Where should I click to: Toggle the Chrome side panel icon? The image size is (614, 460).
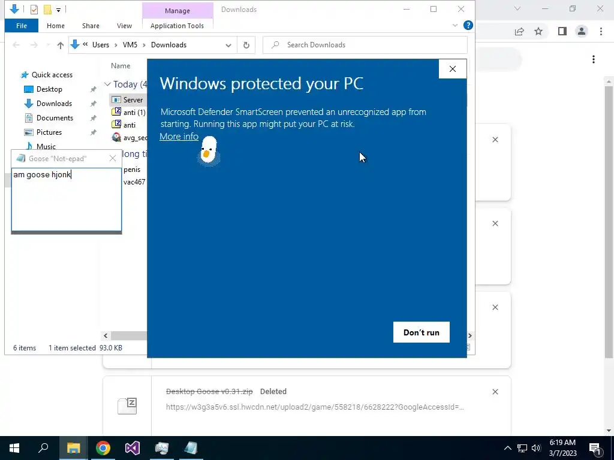[562, 31]
